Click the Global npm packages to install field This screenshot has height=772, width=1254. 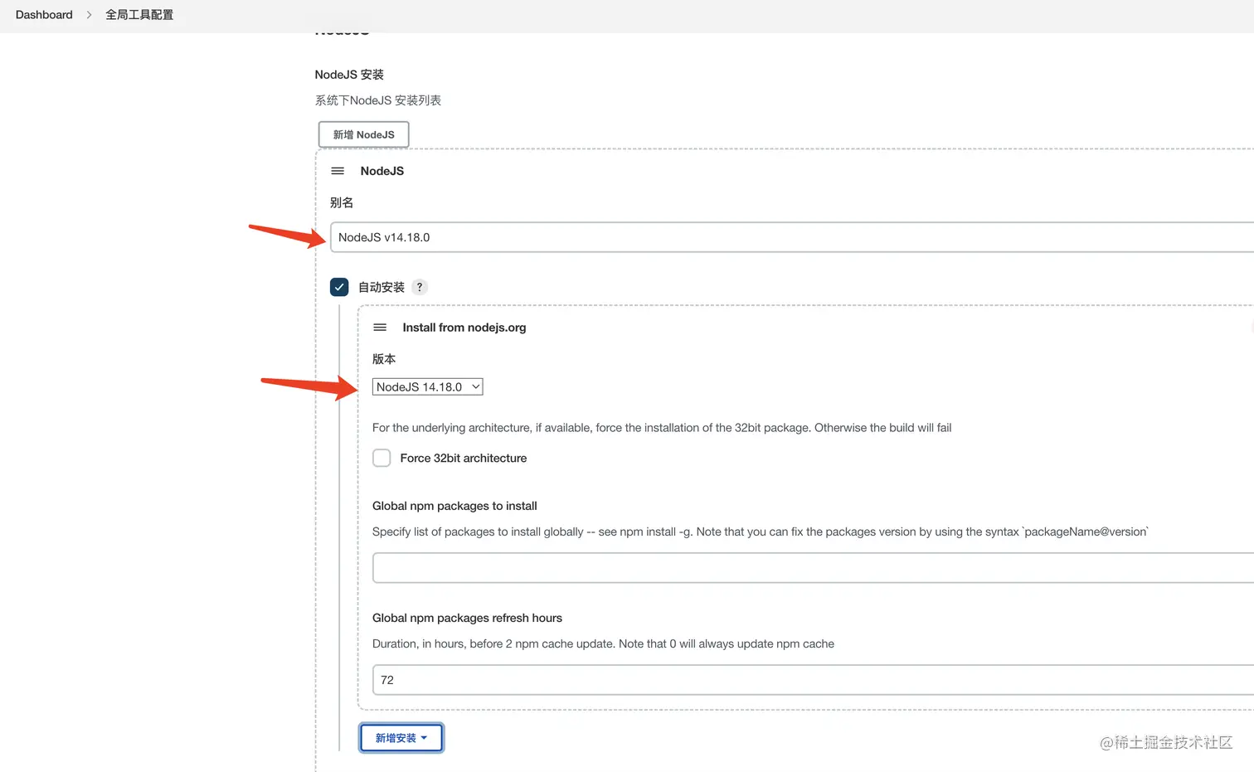pyautogui.click(x=813, y=568)
